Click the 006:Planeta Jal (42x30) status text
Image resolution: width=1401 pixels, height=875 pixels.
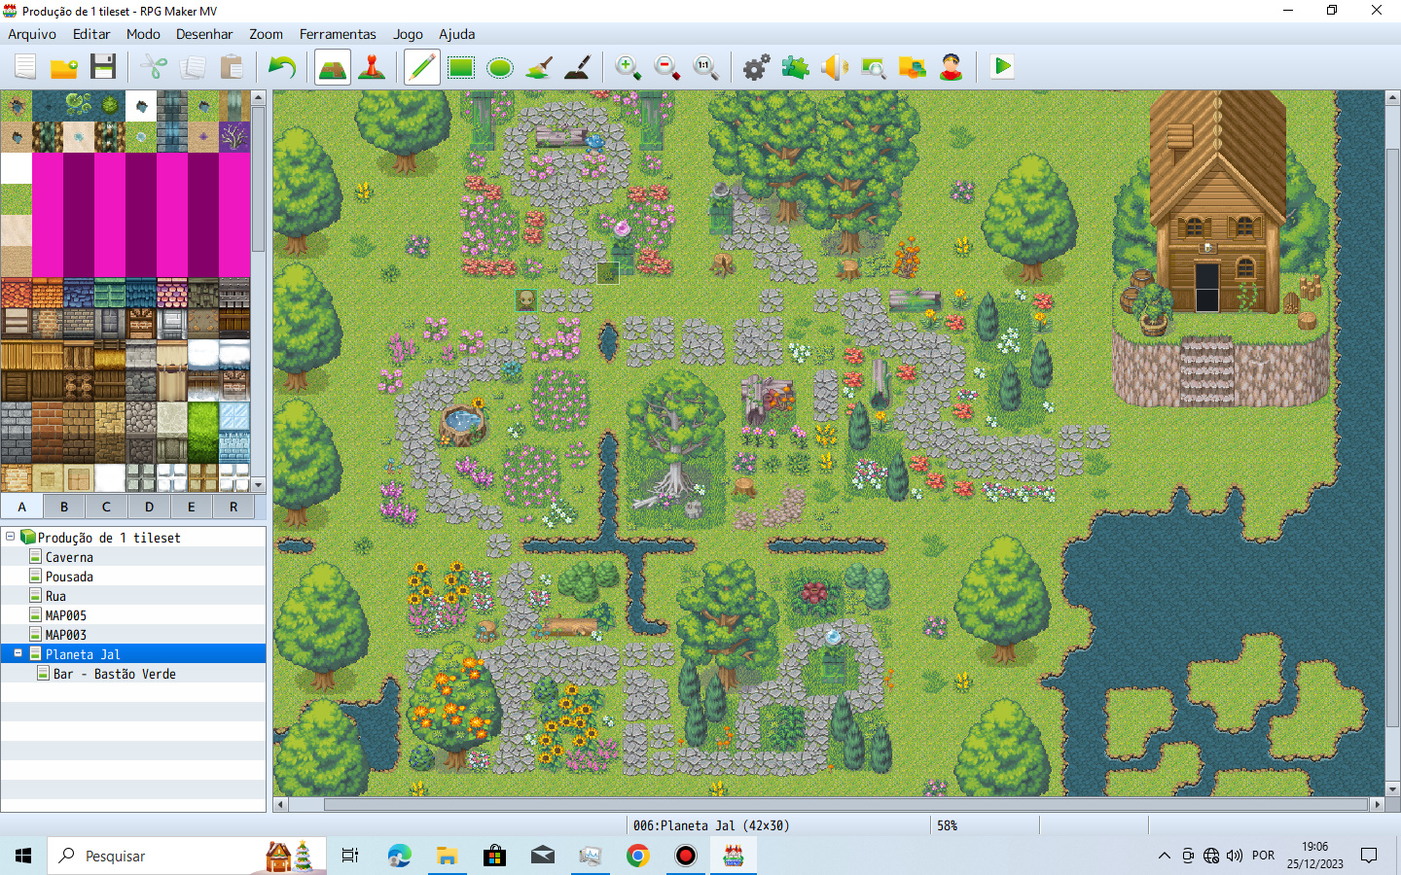711,825
